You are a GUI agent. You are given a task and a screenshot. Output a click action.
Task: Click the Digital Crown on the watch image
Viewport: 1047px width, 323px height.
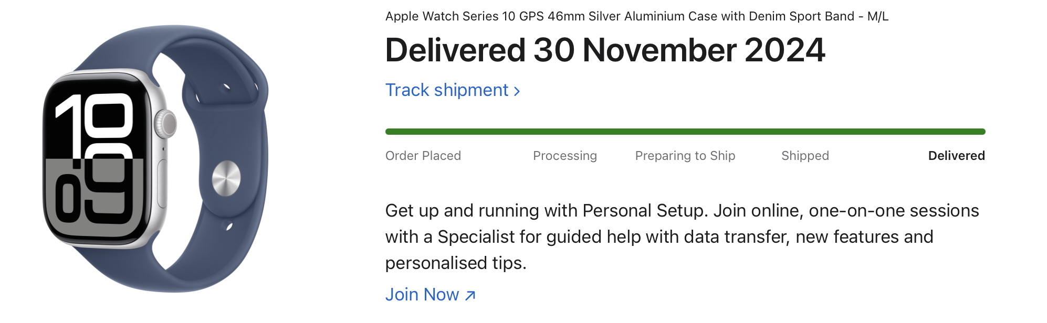click(x=167, y=124)
